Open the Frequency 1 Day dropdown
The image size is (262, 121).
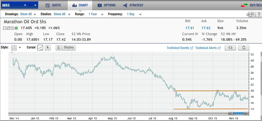[x=134, y=14]
